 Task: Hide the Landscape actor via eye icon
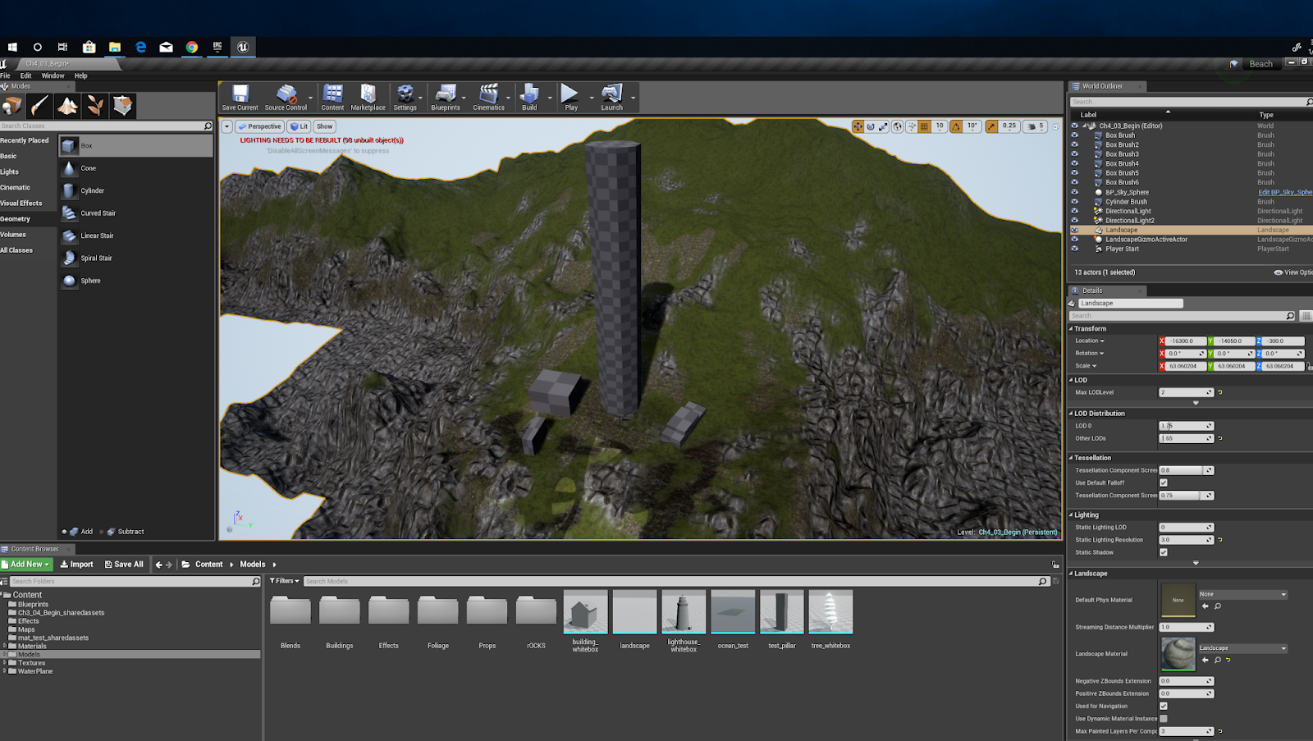pos(1074,230)
